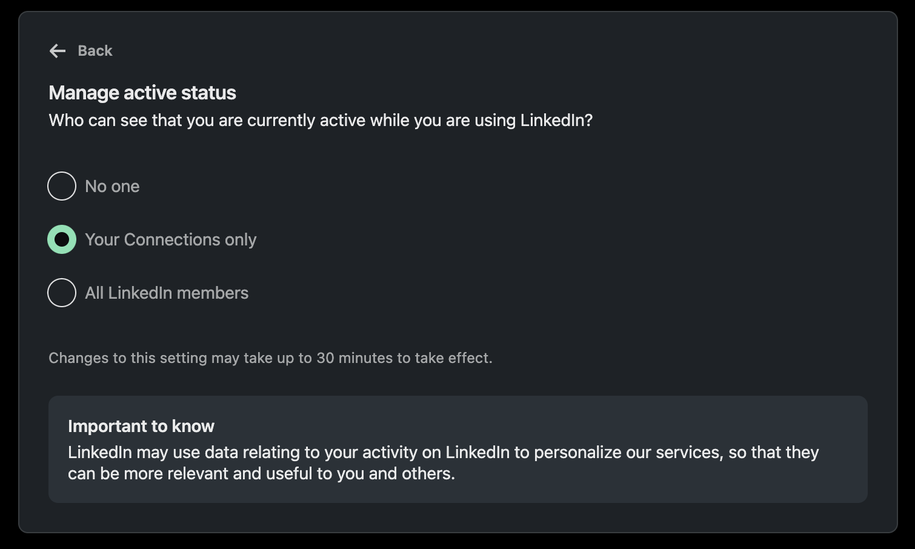The width and height of the screenshot is (915, 549).
Task: Select All LinkedIn members visibility
Action: tap(61, 293)
